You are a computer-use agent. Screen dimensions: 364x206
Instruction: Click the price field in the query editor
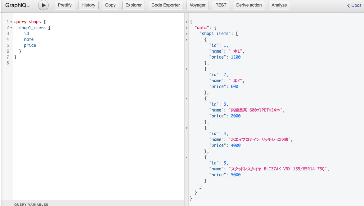tap(30, 46)
